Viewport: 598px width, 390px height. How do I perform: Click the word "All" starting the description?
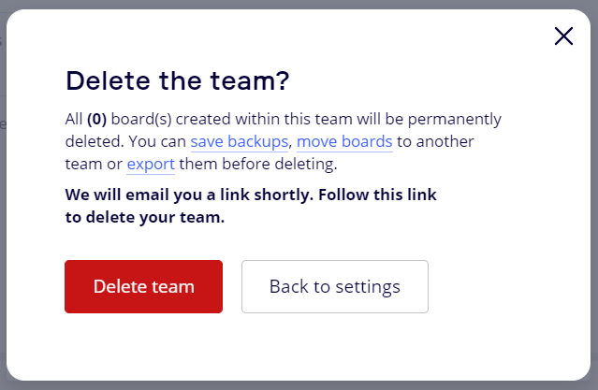tap(74, 120)
